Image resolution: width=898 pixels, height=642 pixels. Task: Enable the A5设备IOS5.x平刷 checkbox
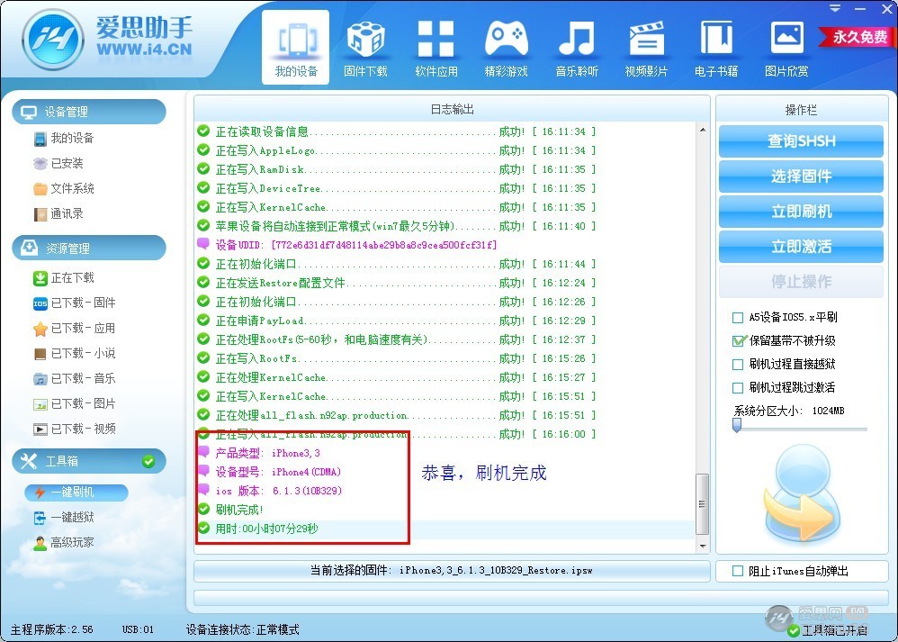[738, 318]
